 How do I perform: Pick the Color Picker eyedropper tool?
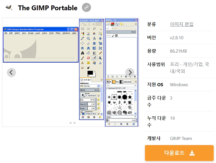[83, 38]
